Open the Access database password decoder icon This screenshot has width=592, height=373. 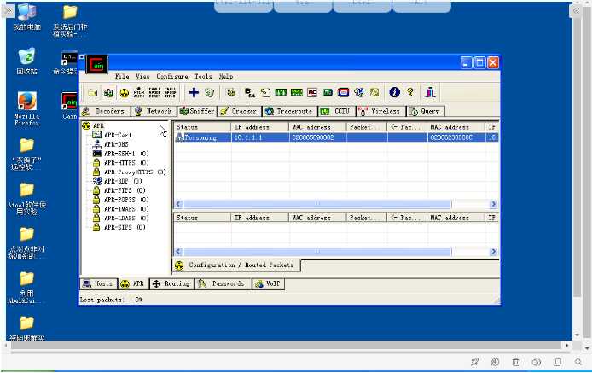265,92
